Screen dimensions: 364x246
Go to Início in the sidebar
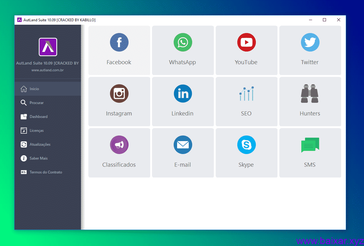pos(34,89)
